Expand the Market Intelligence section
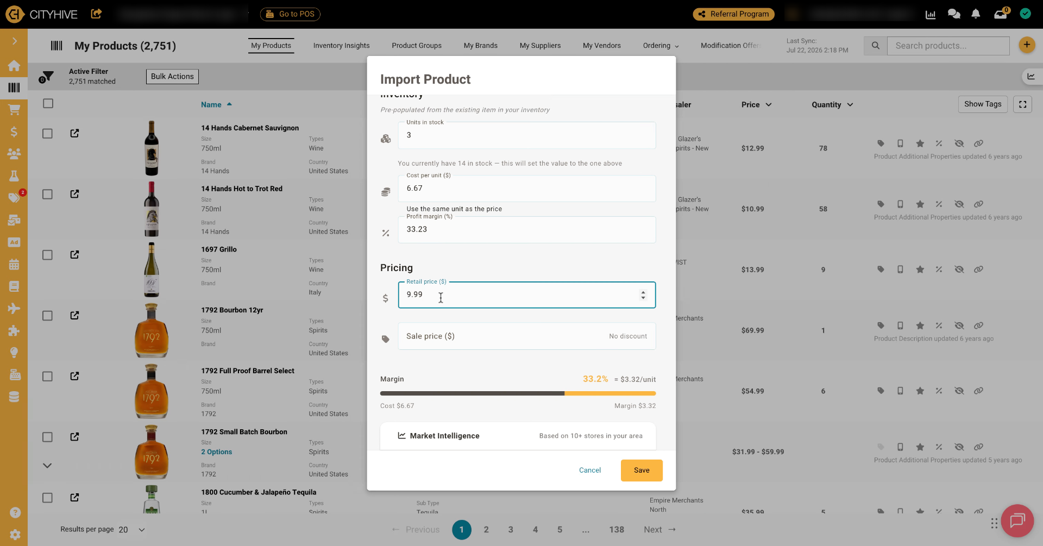Viewport: 1043px width, 546px height. point(518,436)
